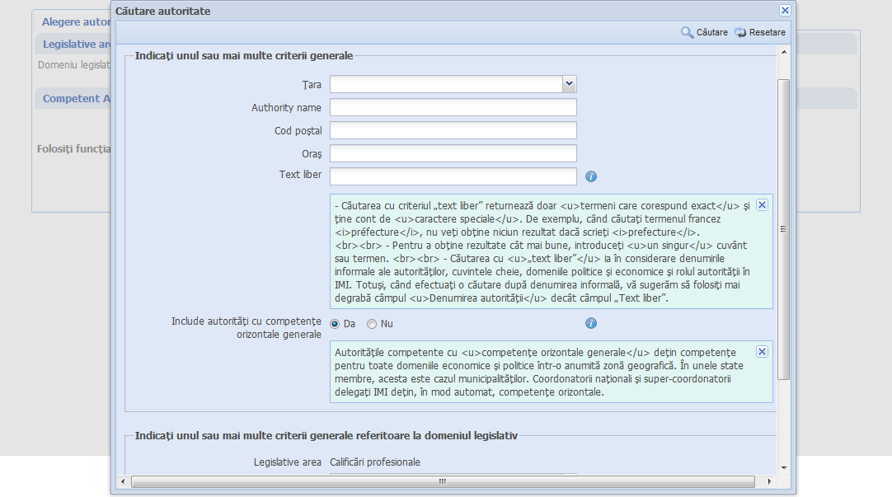The height and width of the screenshot is (497, 892).
Task: Click info icon beside Da/Nu options
Action: coord(591,323)
